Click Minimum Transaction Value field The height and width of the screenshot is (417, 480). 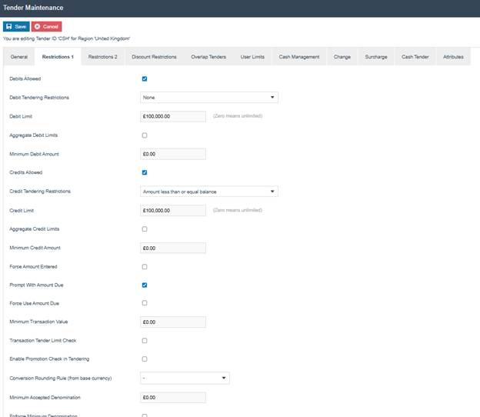[173, 322]
